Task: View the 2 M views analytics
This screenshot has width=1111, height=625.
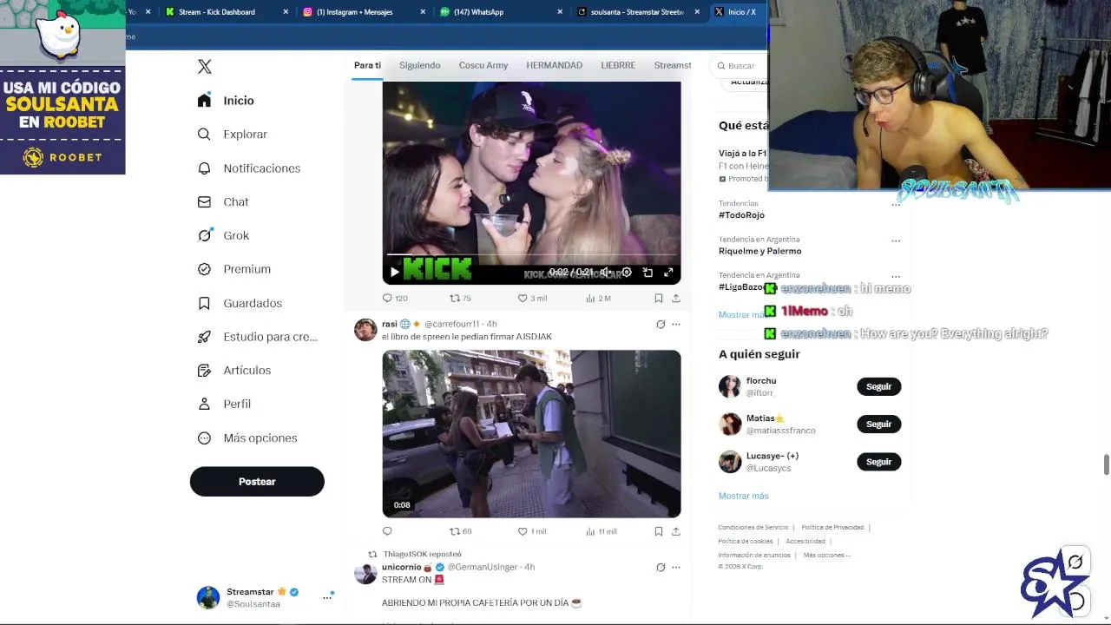Action: (x=598, y=299)
